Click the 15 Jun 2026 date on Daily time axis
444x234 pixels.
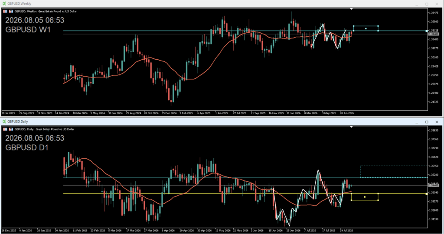[276, 231]
